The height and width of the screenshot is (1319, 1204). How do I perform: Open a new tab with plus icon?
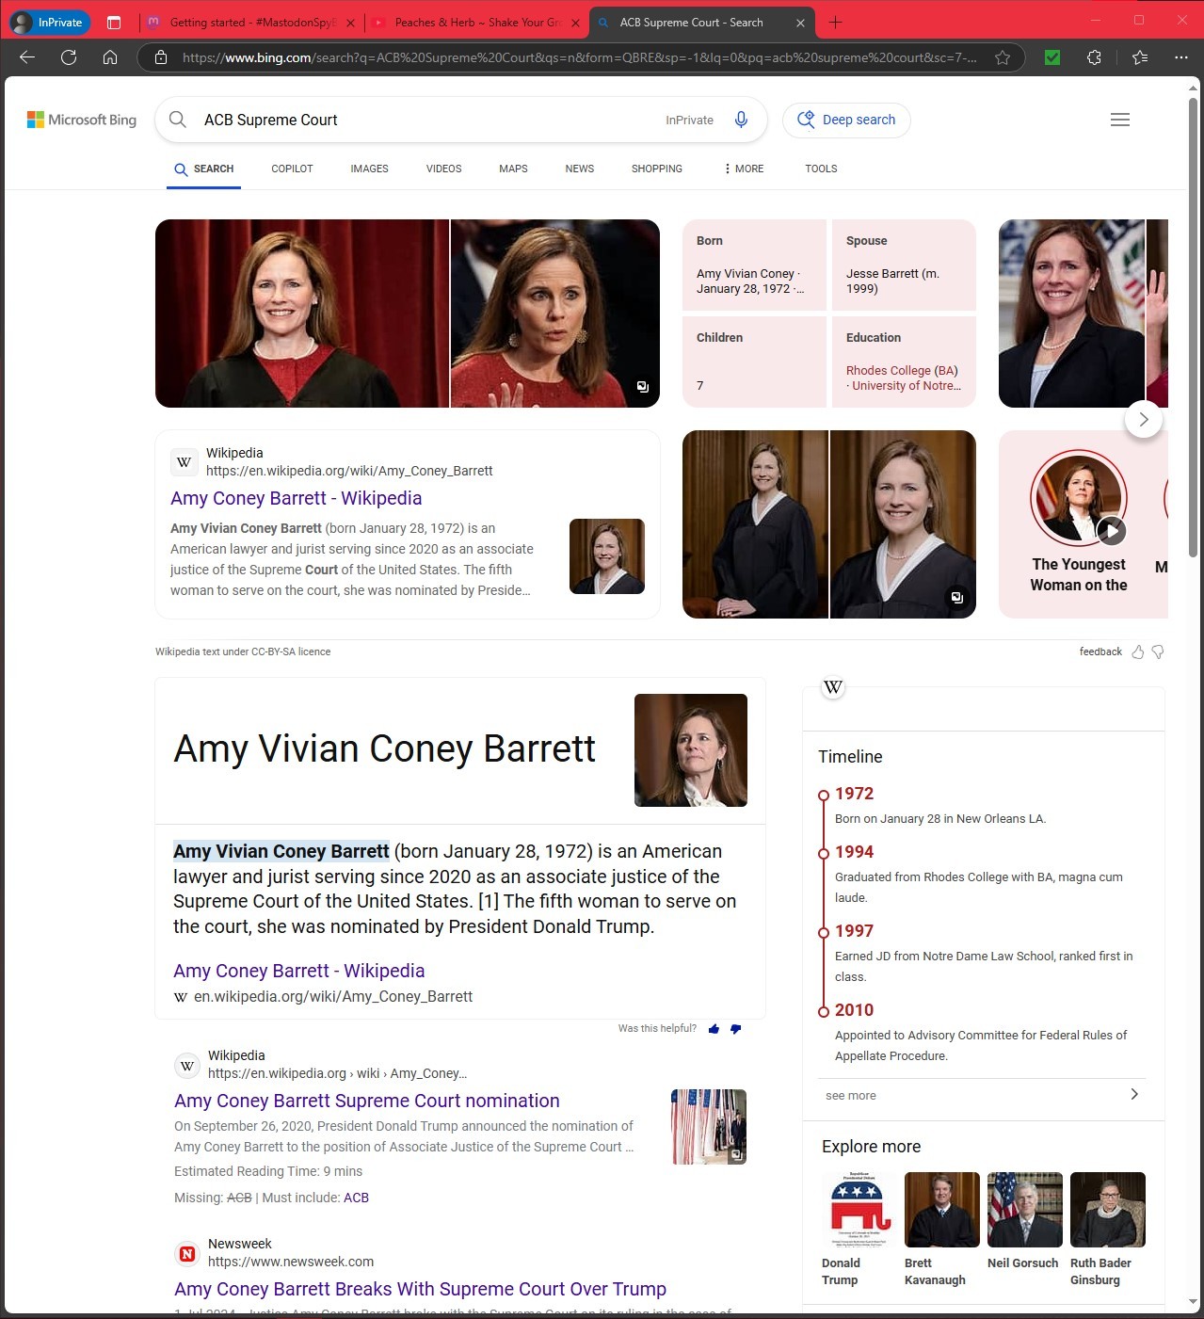(x=835, y=22)
